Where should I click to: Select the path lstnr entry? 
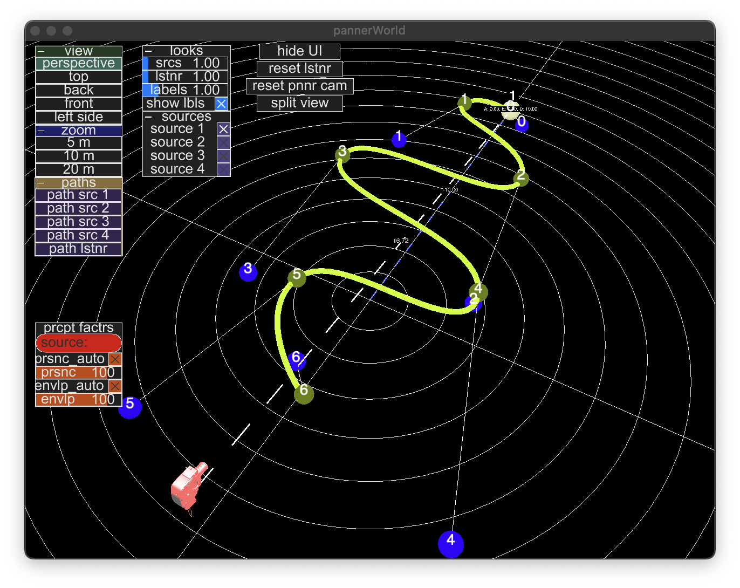click(x=79, y=249)
